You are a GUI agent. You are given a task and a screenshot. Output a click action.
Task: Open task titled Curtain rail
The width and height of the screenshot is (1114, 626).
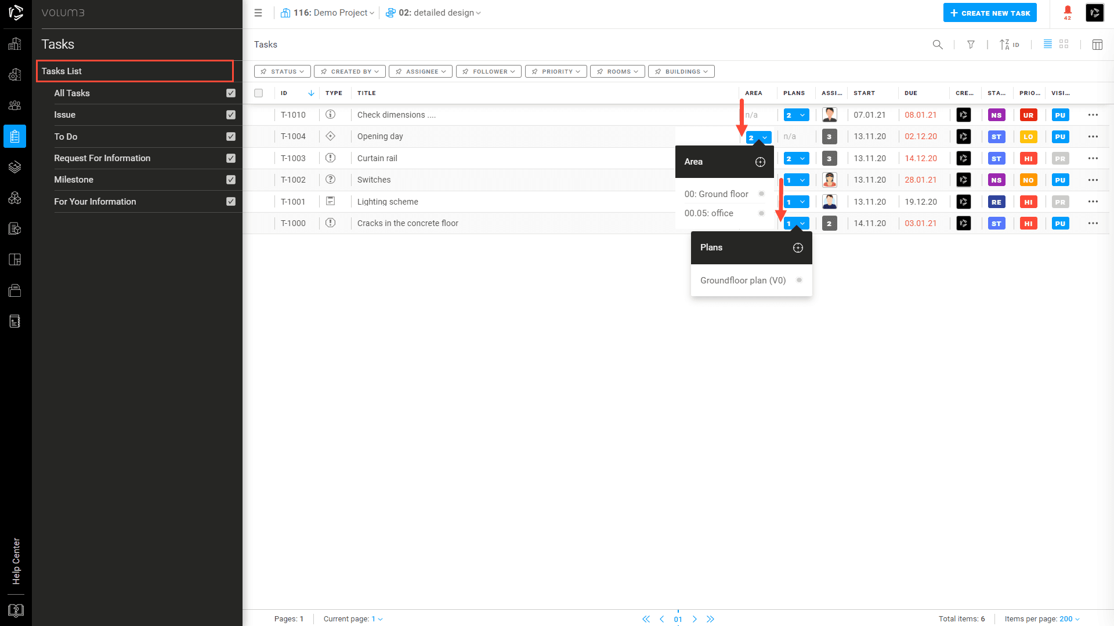(x=377, y=158)
